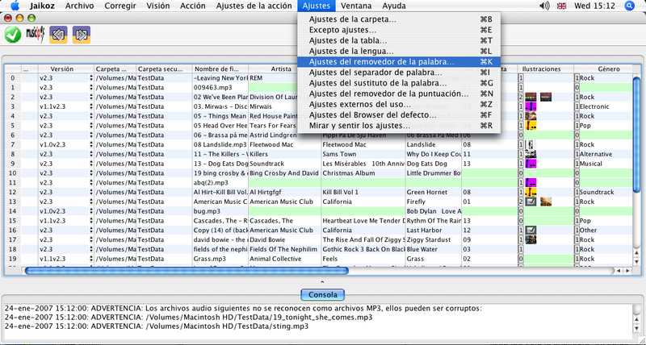Click the album cell 'Sams Town'

tap(363, 154)
